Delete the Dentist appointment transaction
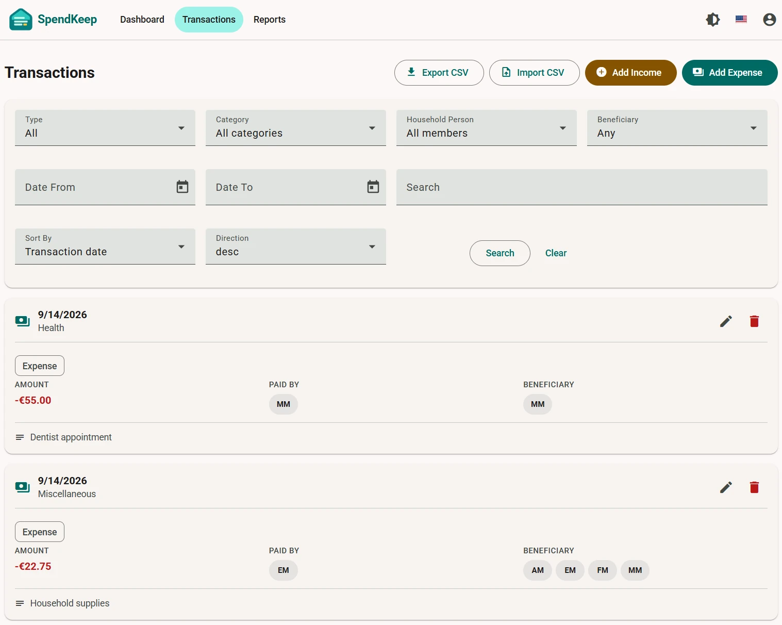This screenshot has width=782, height=625. (x=754, y=321)
